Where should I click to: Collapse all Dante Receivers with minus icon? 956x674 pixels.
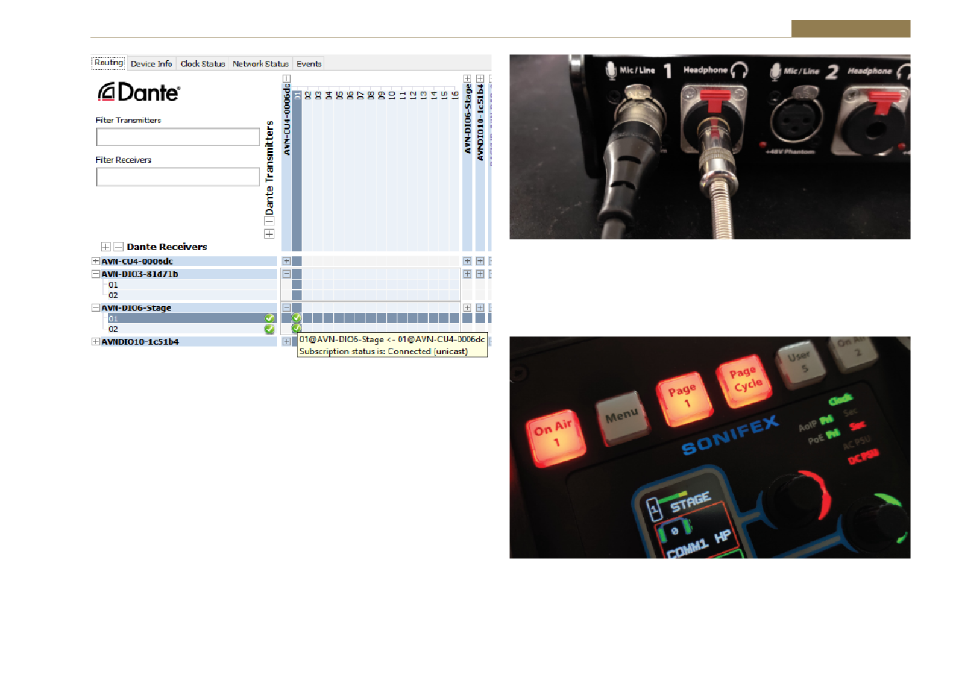click(119, 247)
